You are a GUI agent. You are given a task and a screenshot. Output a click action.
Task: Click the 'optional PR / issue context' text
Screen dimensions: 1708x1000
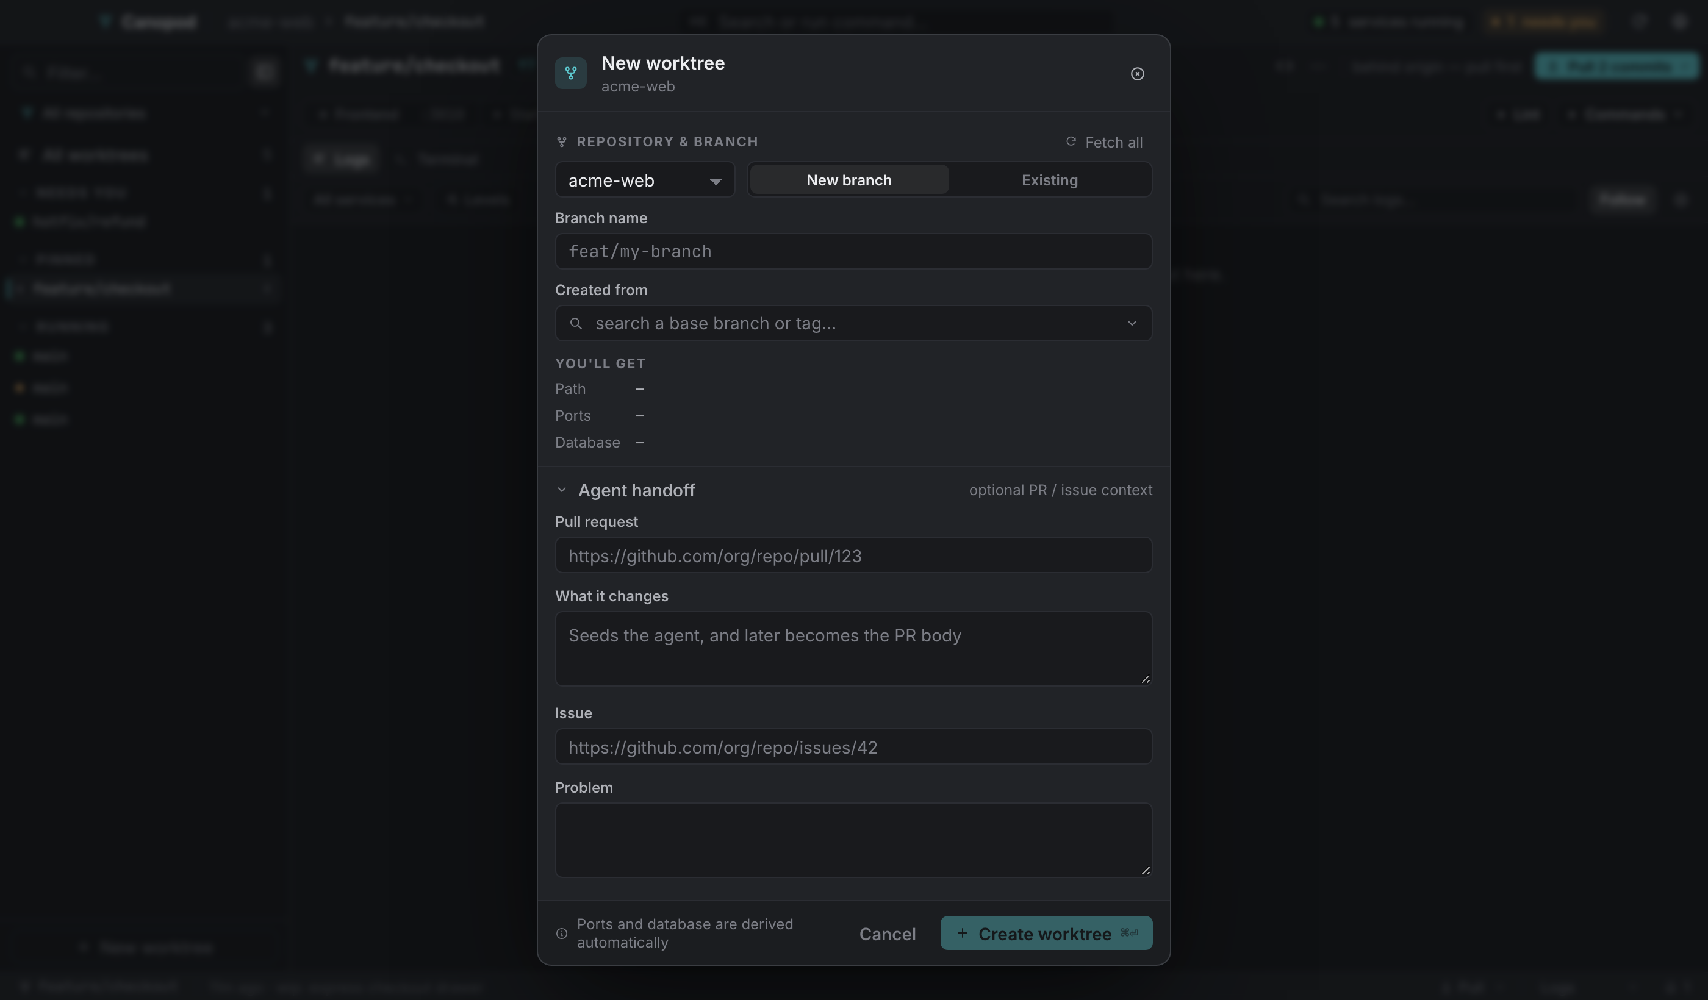coord(1060,490)
